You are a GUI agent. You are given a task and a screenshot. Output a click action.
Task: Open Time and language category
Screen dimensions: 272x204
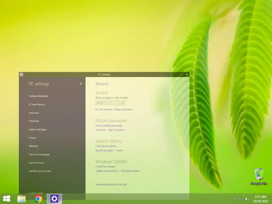(39, 154)
